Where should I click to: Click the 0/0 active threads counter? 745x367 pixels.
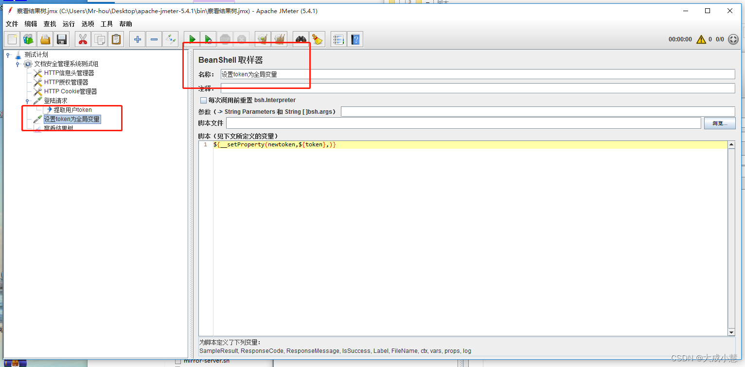(x=720, y=39)
